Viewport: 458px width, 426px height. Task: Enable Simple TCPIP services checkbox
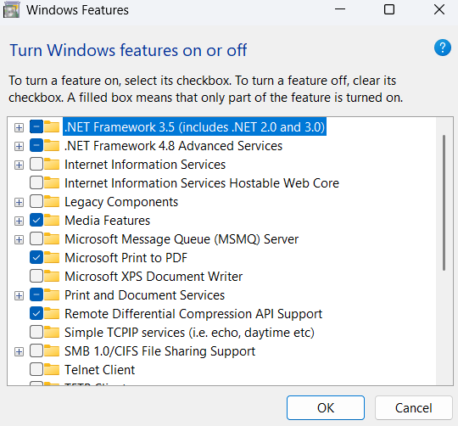coord(36,332)
